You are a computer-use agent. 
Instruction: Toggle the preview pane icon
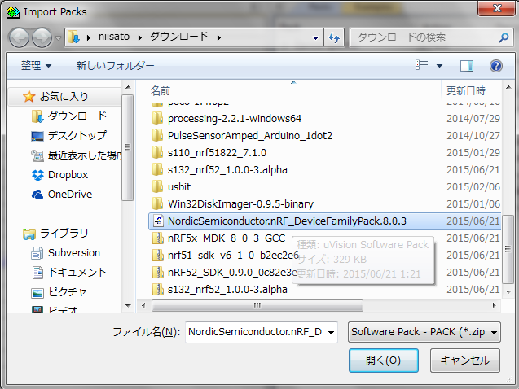(467, 66)
